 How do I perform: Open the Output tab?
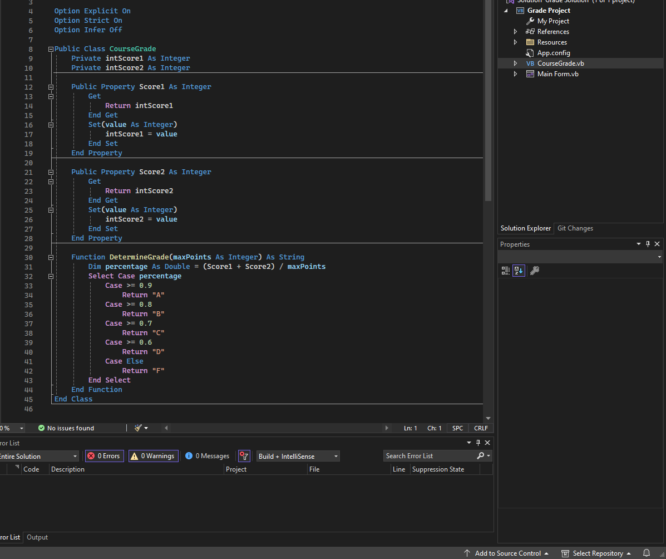coord(37,537)
